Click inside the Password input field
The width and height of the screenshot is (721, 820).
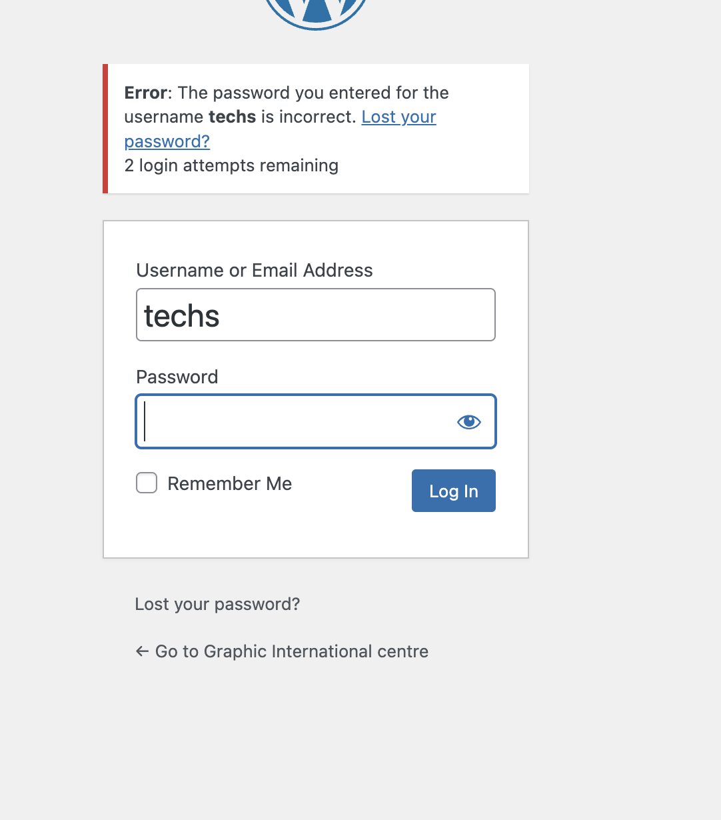pyautogui.click(x=293, y=421)
